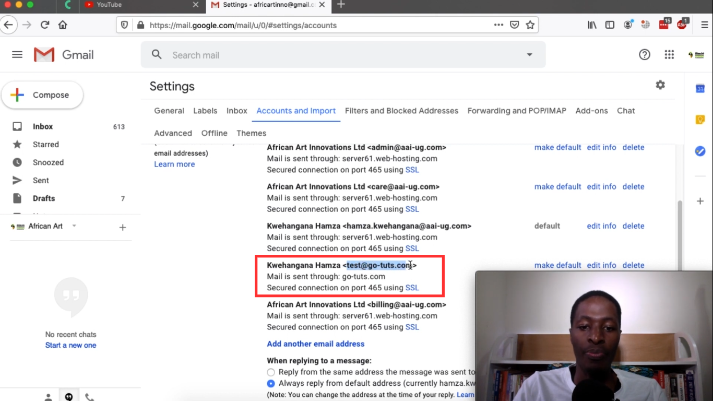Edit info for hamza.kwehangana@aai-ug.com

tap(601, 226)
